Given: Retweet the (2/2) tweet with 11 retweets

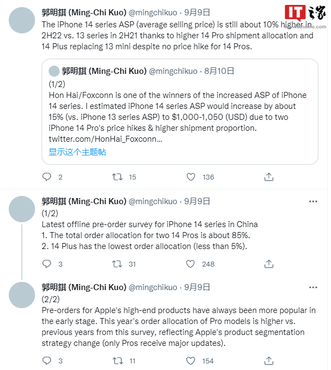Looking at the screenshot, I should 117,361.
